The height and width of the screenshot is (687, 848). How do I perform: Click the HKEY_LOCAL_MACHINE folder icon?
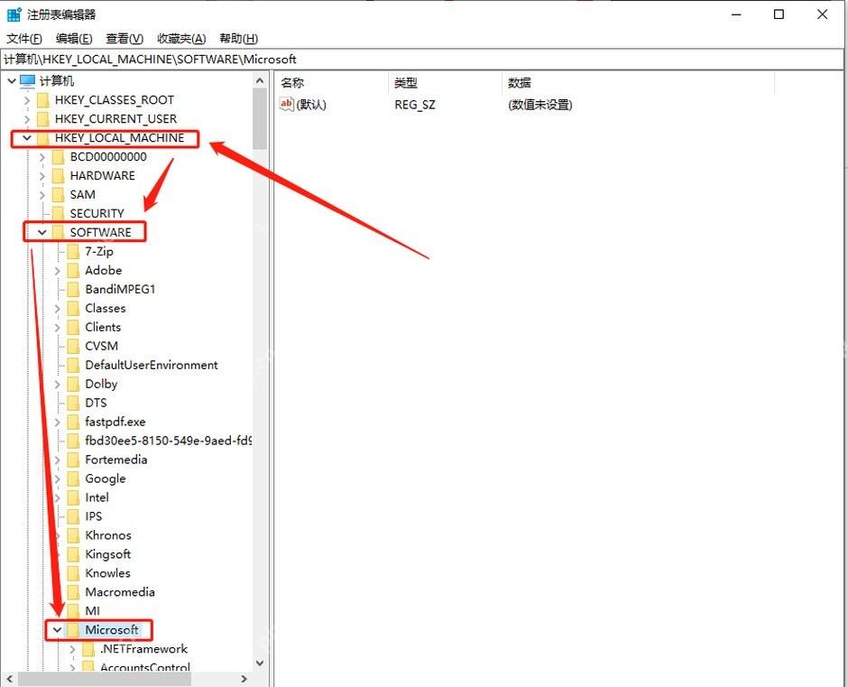coord(43,138)
